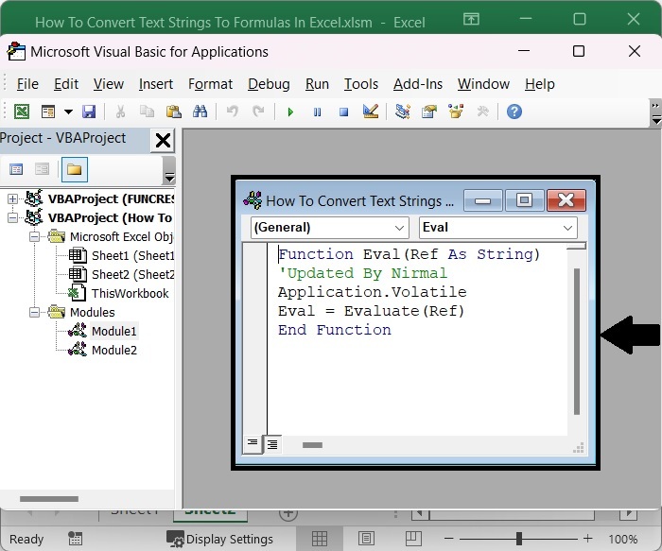Screen dimensions: 662x551
Task: Click the Break pause icon
Action: coord(317,112)
